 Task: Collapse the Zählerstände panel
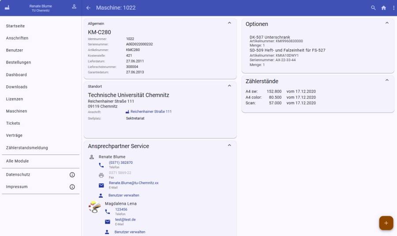[387, 81]
